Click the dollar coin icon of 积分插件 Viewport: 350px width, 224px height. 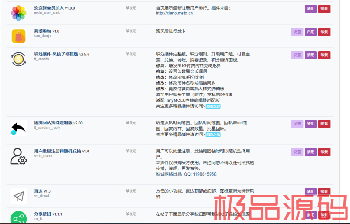(x=18, y=59)
